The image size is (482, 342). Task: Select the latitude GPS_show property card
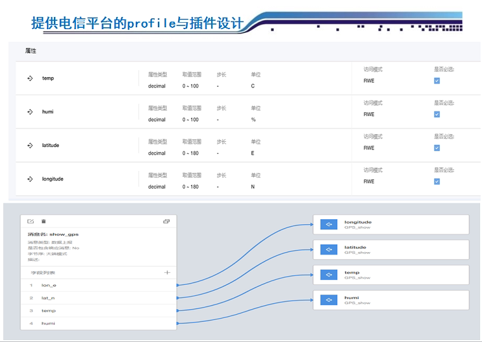[x=391, y=250]
